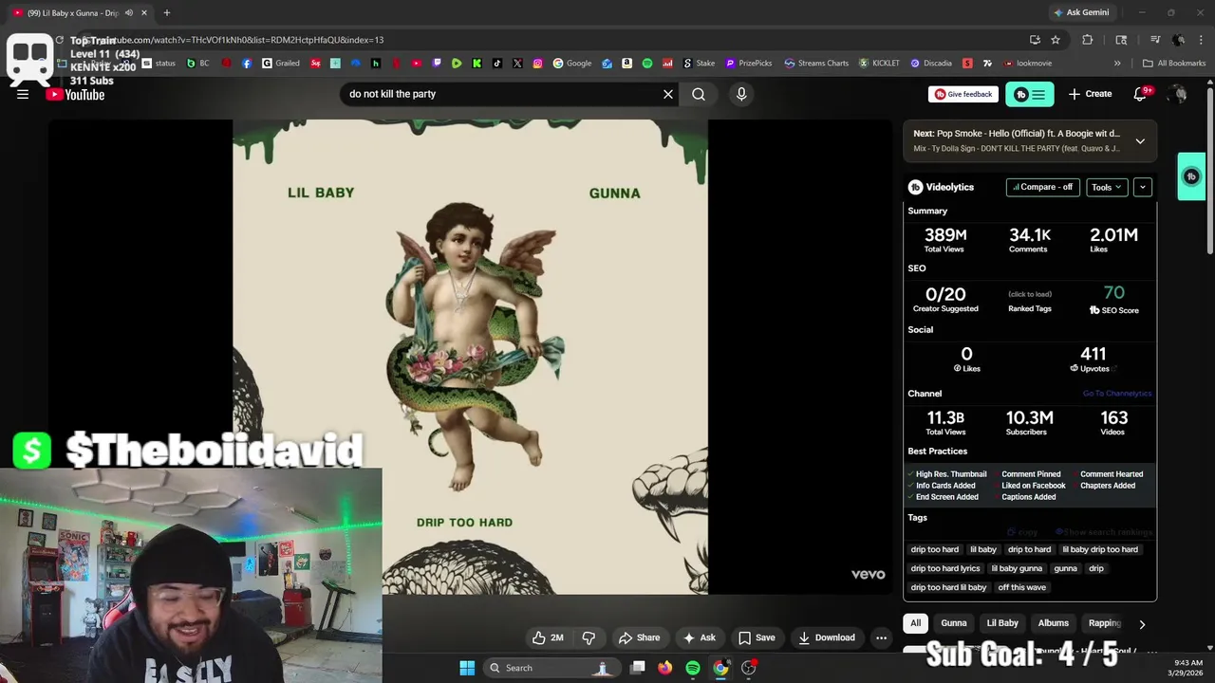Clear the search box with the X

(x=668, y=94)
